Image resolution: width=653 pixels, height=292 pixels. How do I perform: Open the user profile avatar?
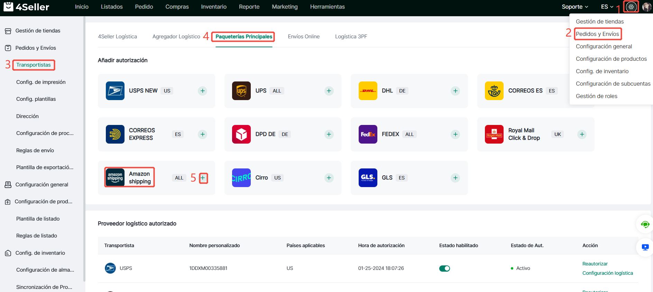click(x=646, y=7)
